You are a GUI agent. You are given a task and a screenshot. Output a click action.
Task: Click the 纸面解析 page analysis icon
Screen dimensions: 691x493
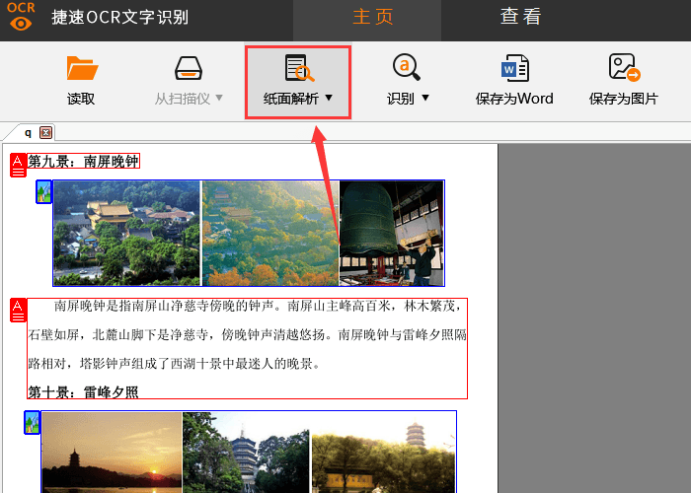click(298, 68)
